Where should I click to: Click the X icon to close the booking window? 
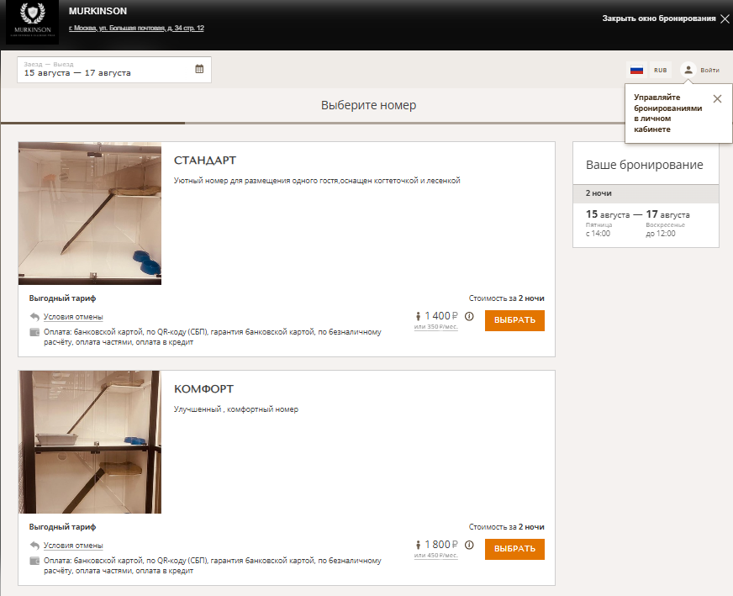point(725,18)
